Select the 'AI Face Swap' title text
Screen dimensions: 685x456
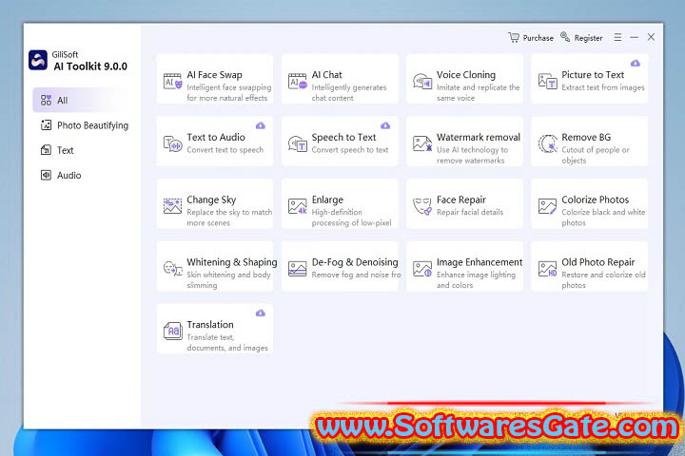[x=214, y=75]
